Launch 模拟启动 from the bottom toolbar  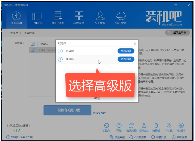(143, 125)
